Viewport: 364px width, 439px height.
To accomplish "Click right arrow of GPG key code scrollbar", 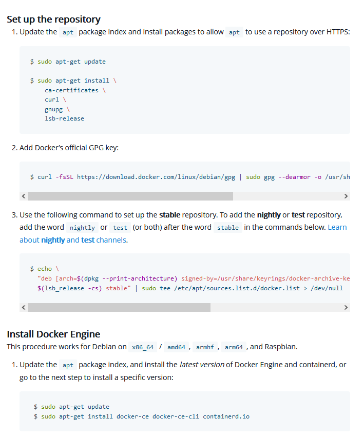I will pyautogui.click(x=346, y=196).
